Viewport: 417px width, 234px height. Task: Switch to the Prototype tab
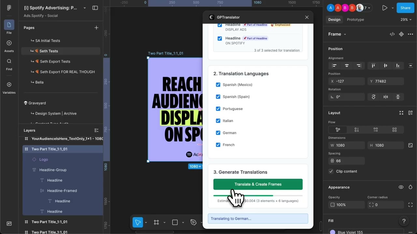355,19
